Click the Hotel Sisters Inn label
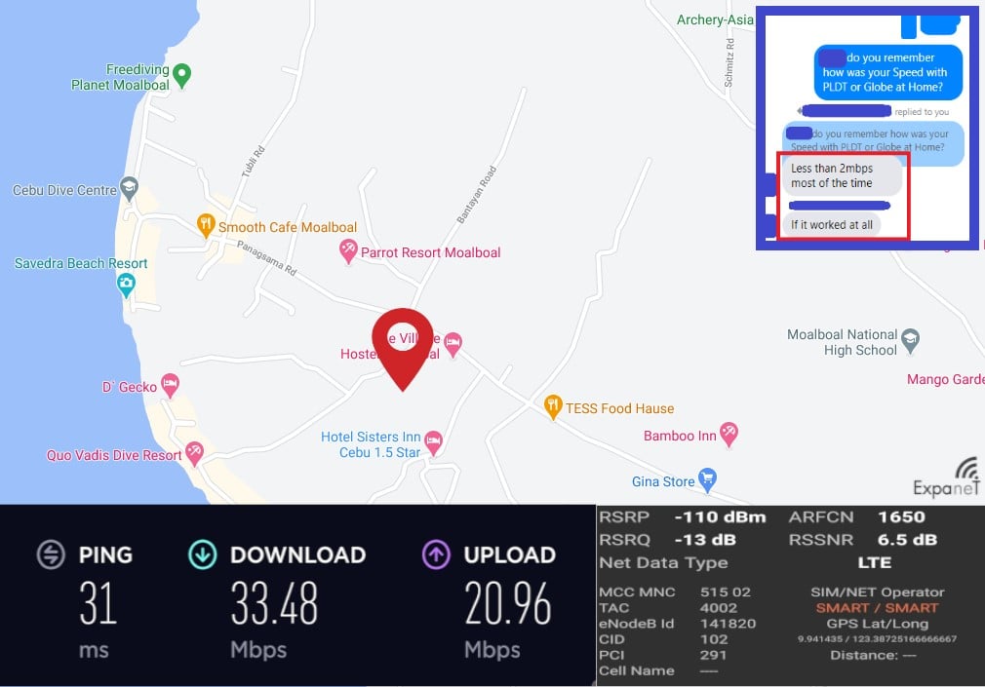985x687 pixels. (x=371, y=444)
